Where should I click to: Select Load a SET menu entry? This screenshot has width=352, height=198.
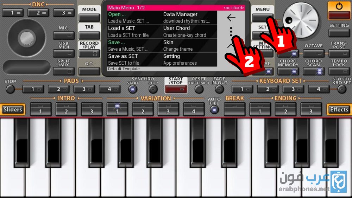(x=134, y=31)
